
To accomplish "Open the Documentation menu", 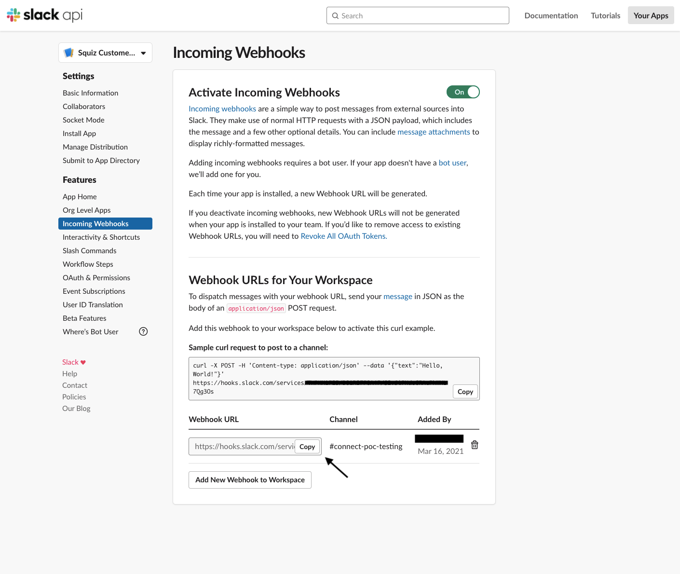I will (x=551, y=15).
